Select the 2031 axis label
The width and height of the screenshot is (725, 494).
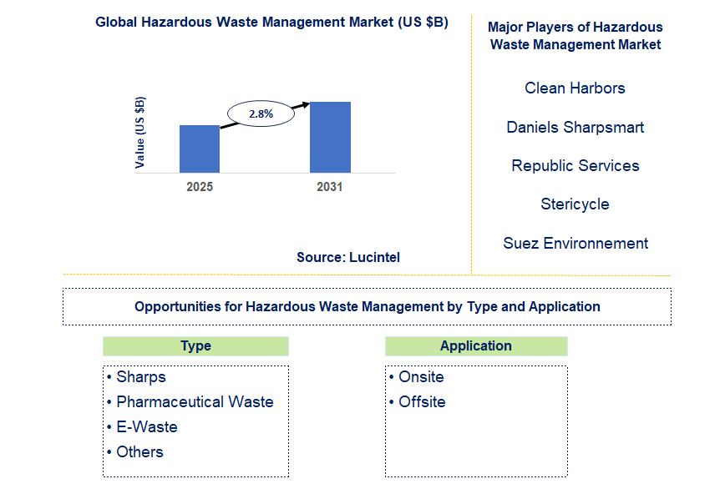[330, 187]
